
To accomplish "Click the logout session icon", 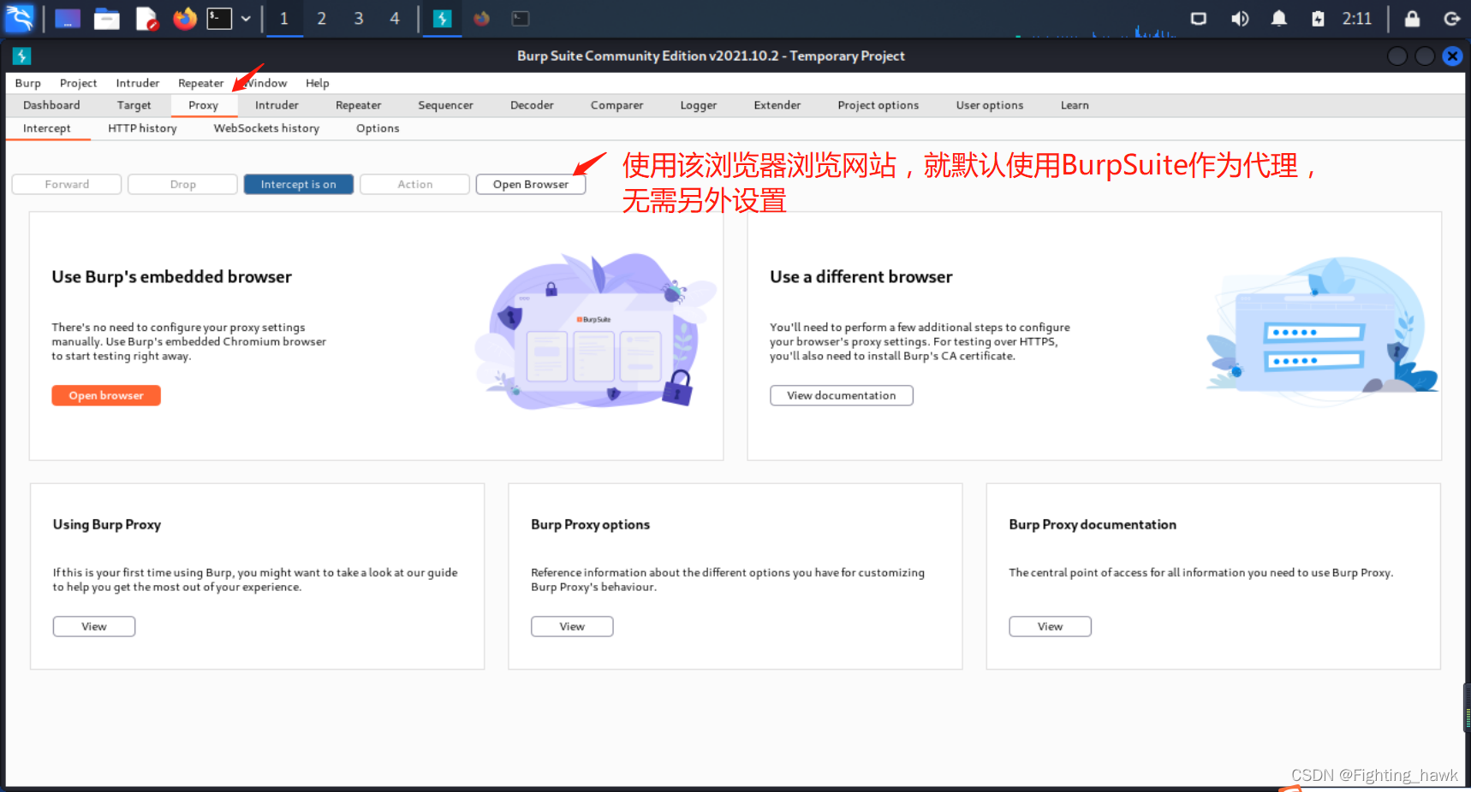I will click(x=1452, y=18).
